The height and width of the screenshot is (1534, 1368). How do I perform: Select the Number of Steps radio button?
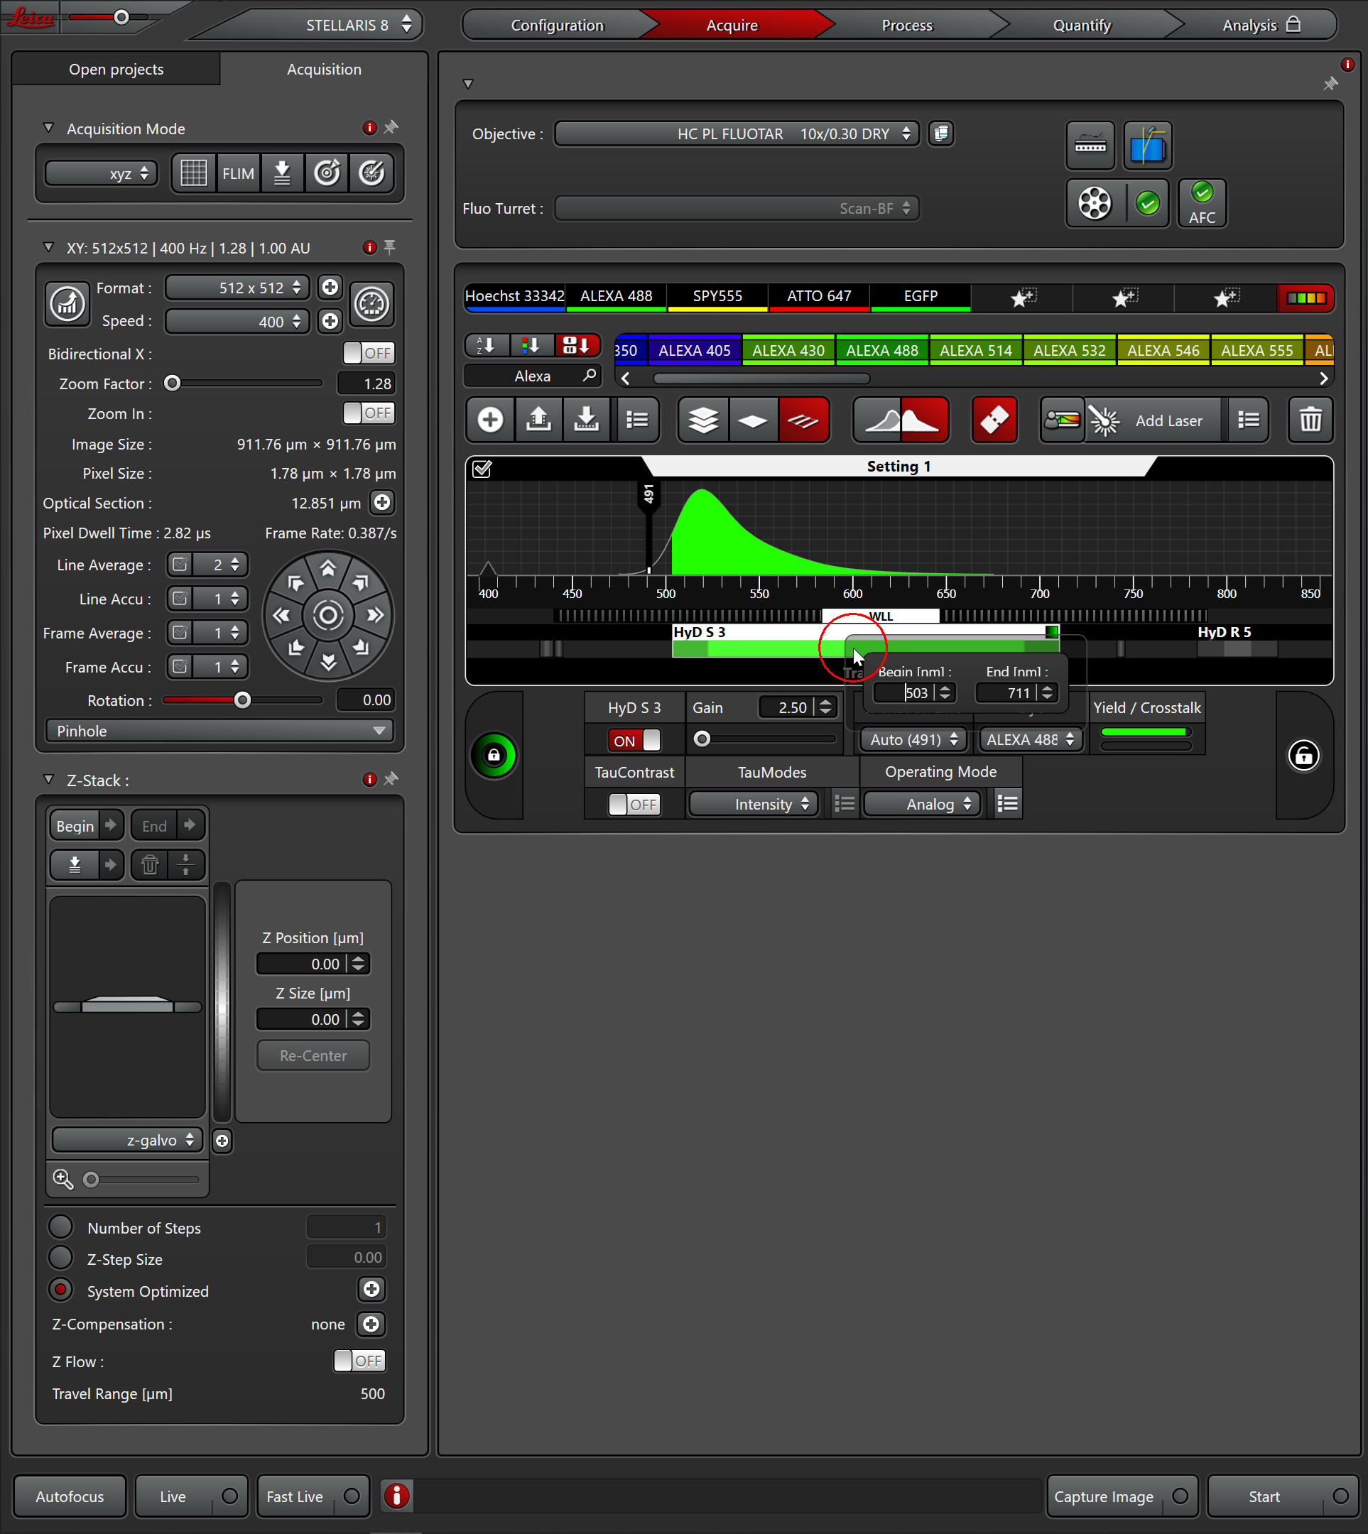click(61, 1227)
